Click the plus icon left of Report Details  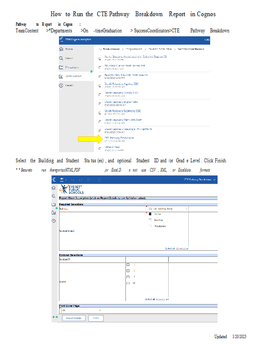pyautogui.click(x=53, y=317)
